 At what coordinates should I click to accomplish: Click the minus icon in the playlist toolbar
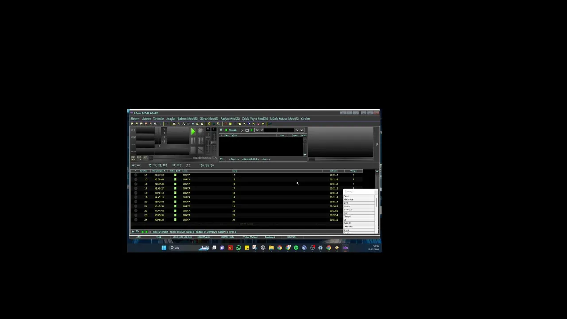138,165
